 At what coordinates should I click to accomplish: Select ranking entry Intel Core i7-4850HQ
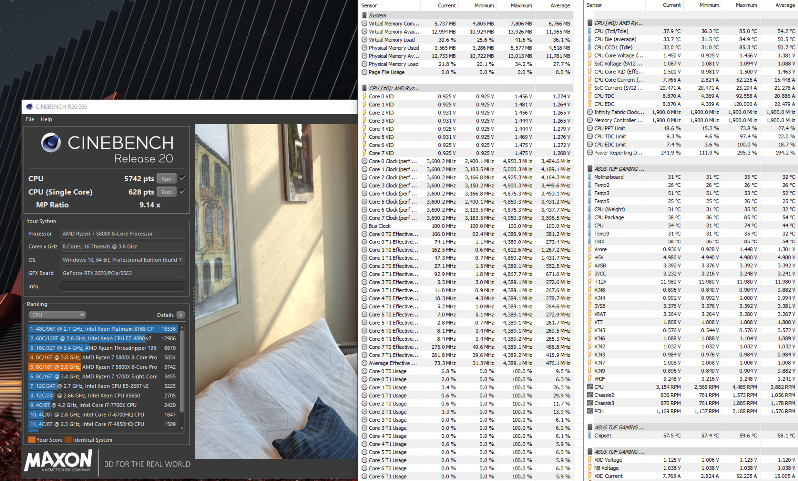[x=103, y=424]
